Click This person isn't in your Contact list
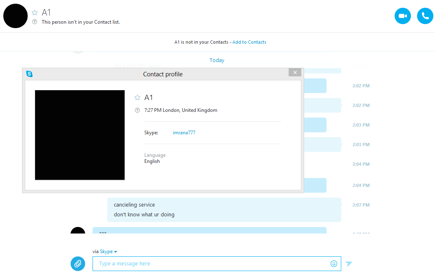The image size is (435, 278). [81, 22]
